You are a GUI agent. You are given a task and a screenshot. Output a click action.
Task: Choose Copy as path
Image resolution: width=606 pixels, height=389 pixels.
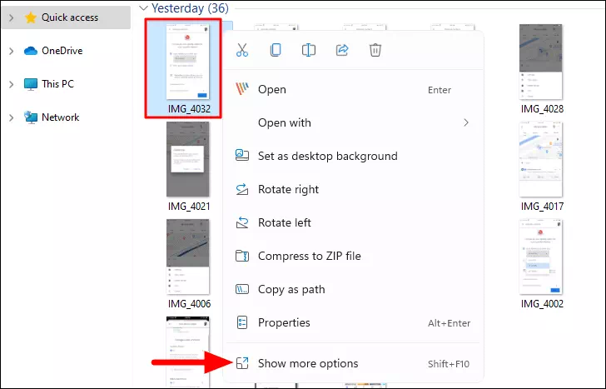352,289
